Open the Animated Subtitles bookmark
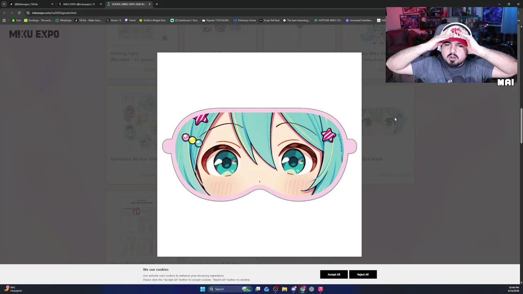 [359, 20]
